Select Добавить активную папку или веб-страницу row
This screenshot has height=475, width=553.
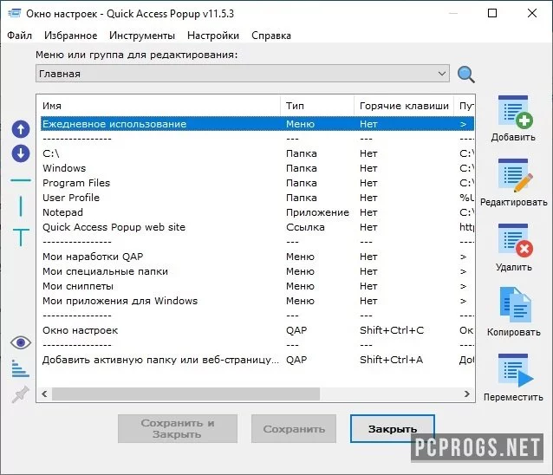(x=257, y=360)
